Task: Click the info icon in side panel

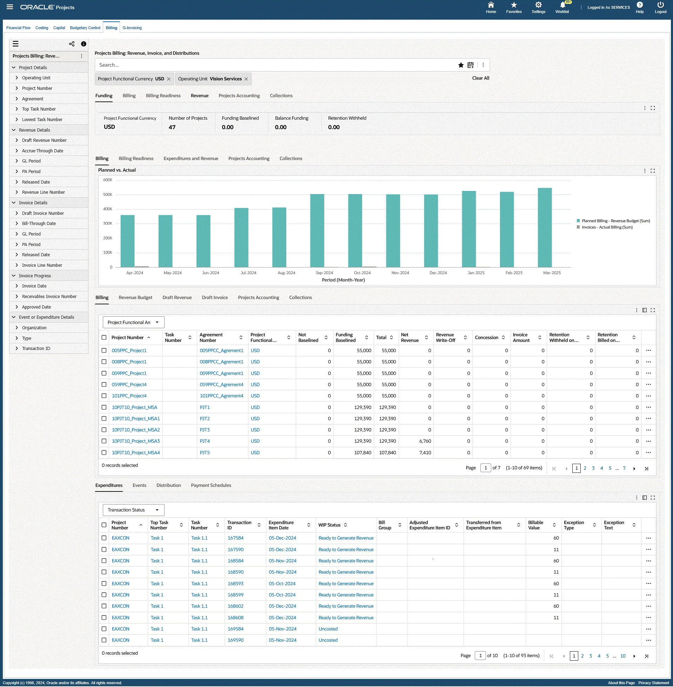Action: pyautogui.click(x=84, y=44)
